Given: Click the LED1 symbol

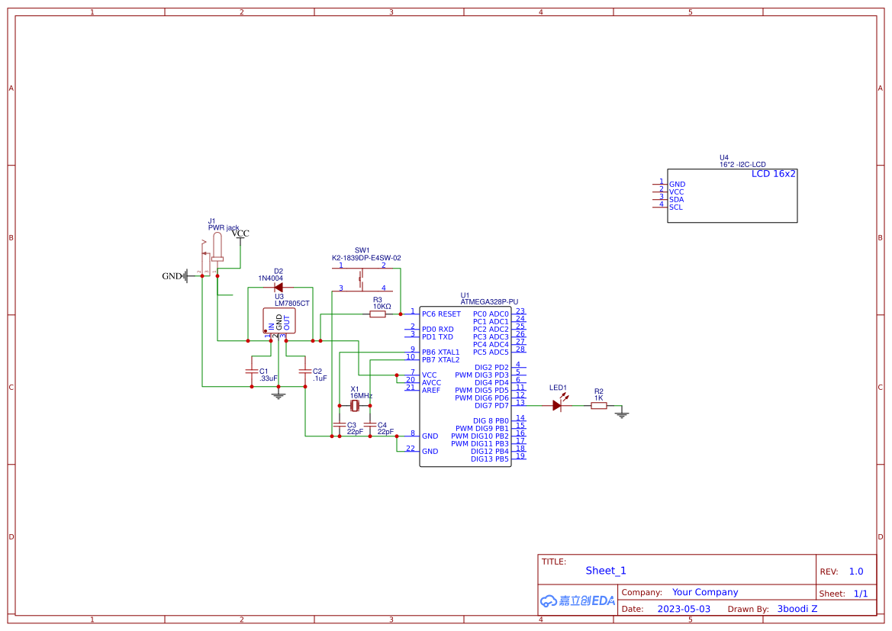Looking at the screenshot, I should [x=558, y=405].
